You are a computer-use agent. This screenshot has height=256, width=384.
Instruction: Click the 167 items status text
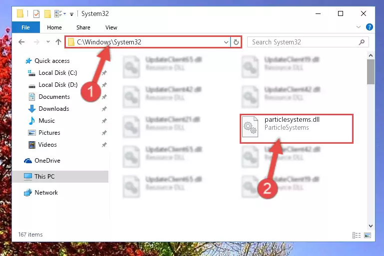[30, 235]
